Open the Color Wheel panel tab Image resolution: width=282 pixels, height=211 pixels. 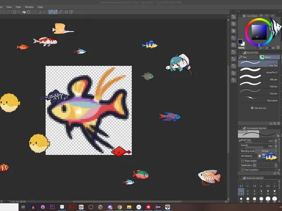tap(250, 16)
